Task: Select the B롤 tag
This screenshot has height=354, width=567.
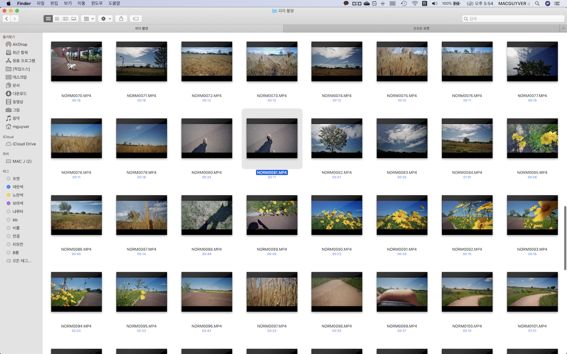Action: point(16,253)
